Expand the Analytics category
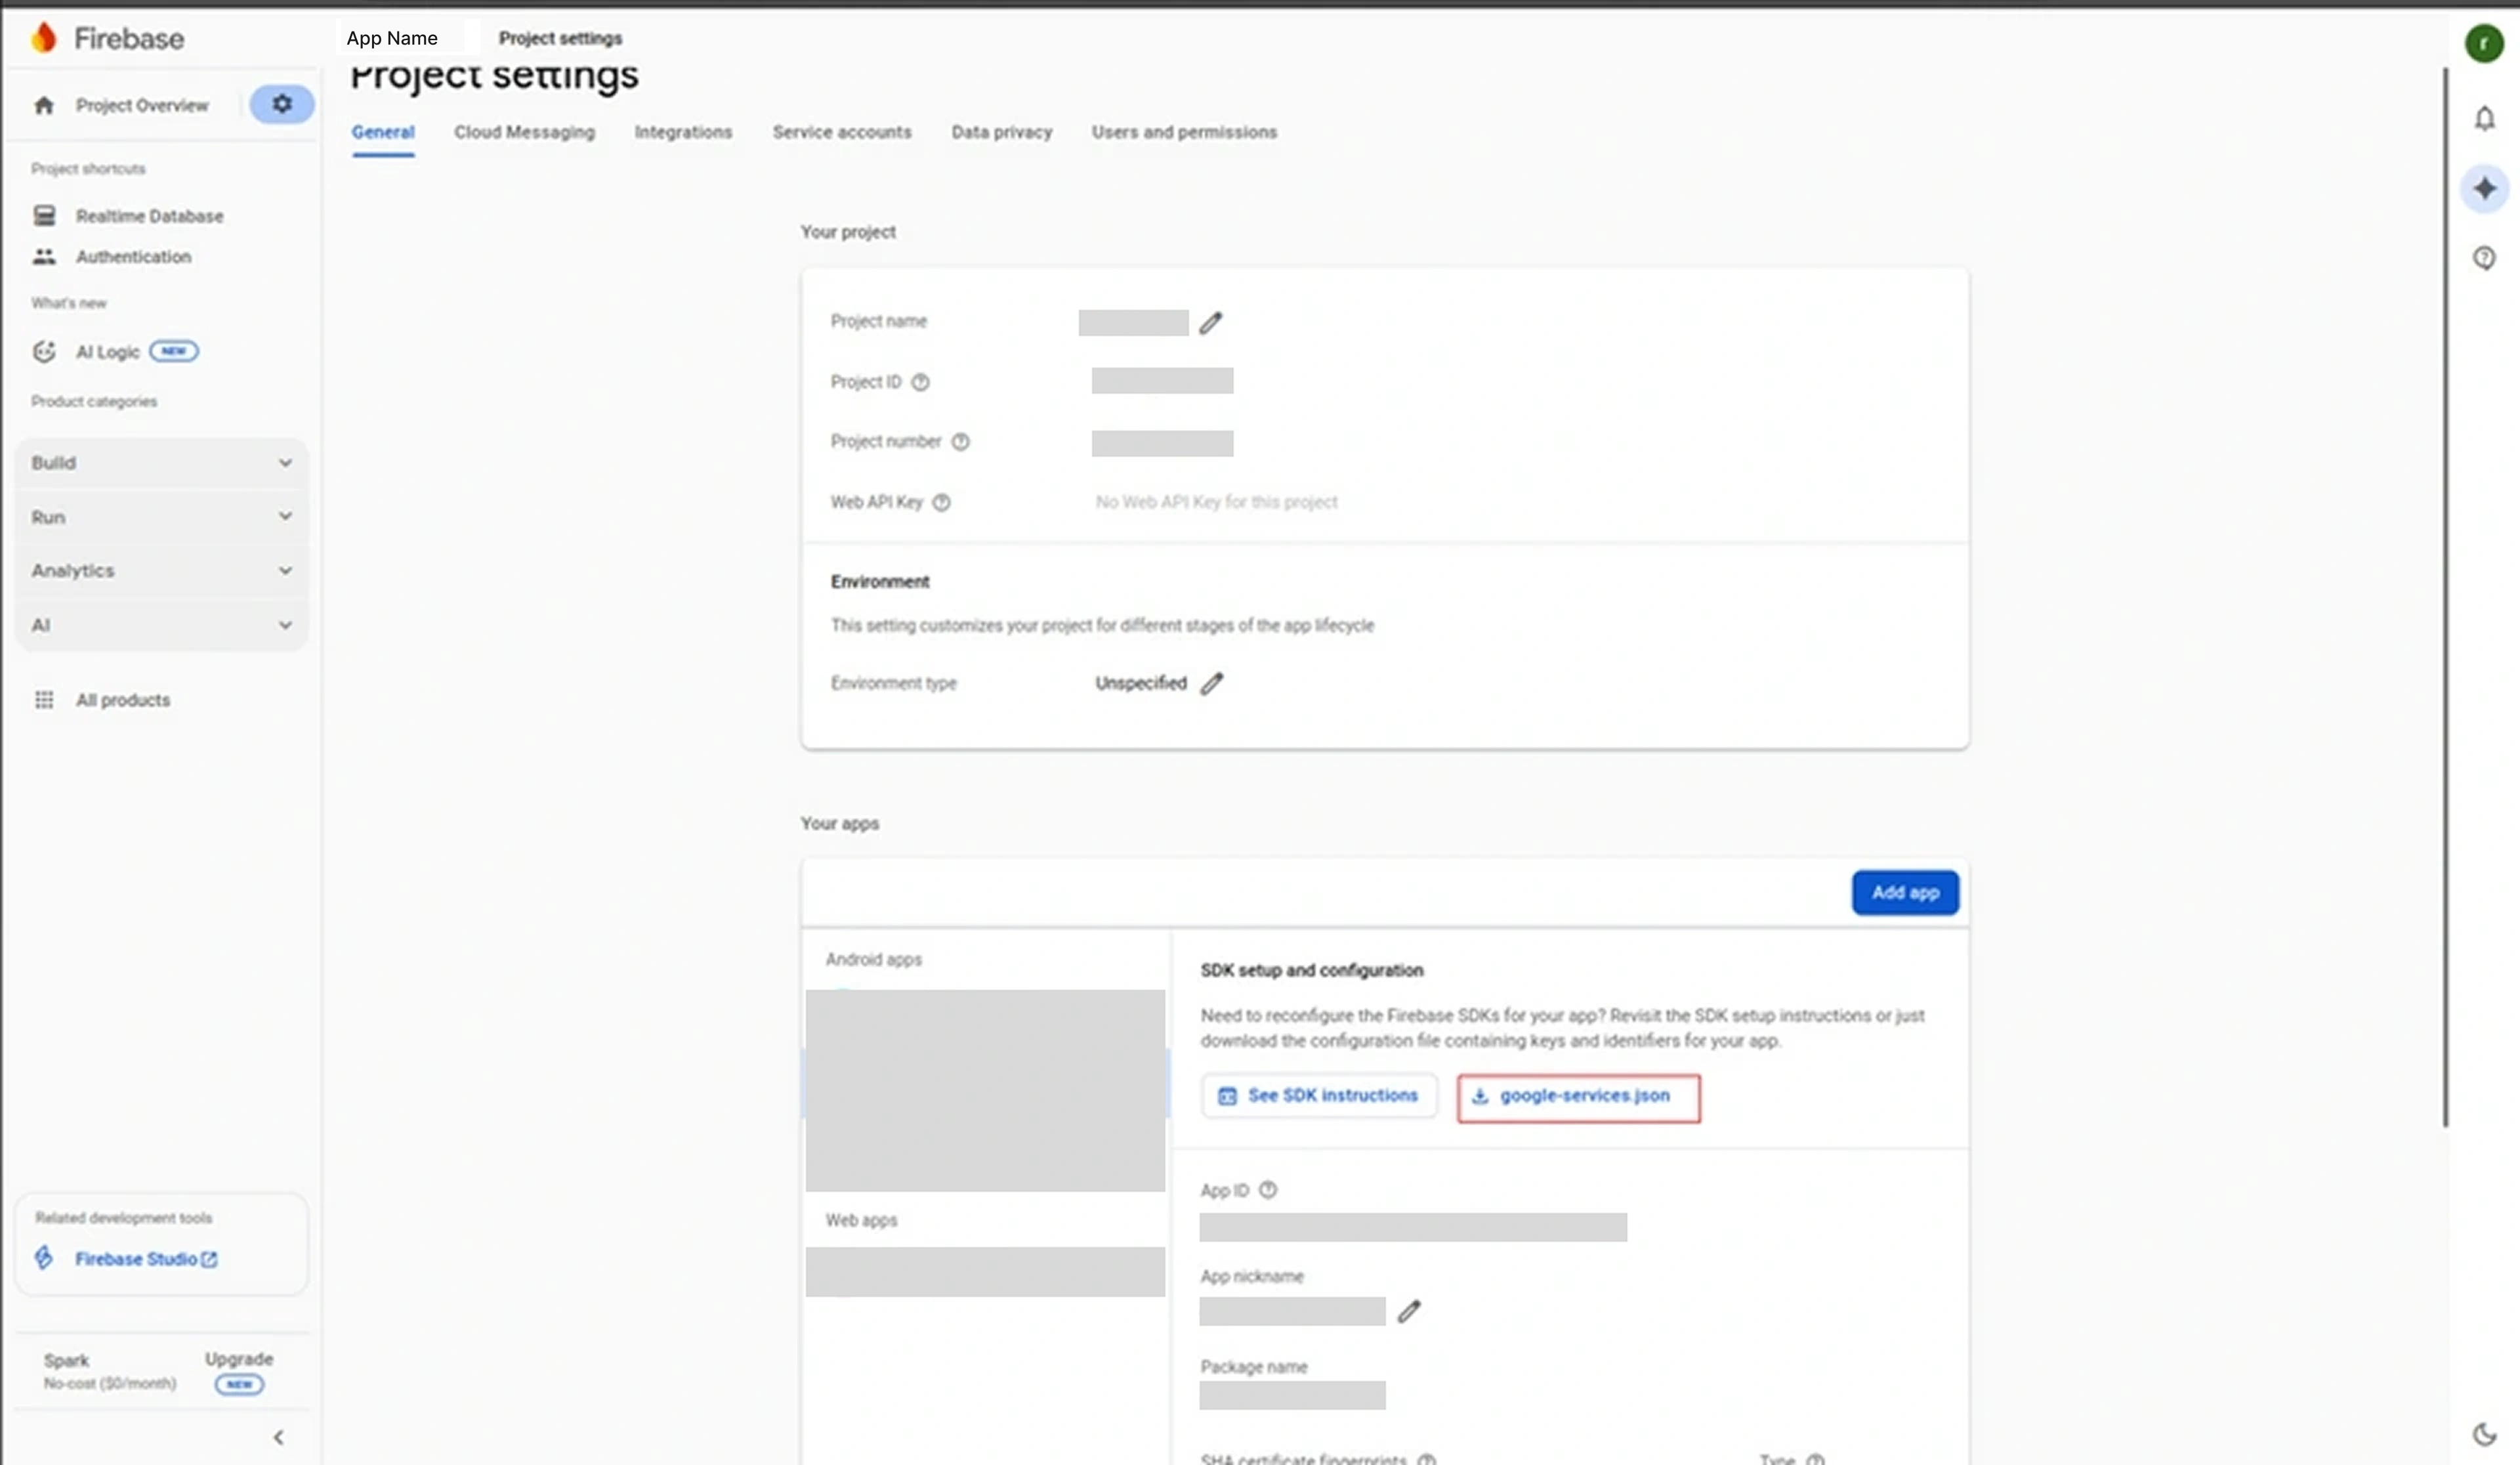Screen dimensions: 2520x1465 coord(161,571)
